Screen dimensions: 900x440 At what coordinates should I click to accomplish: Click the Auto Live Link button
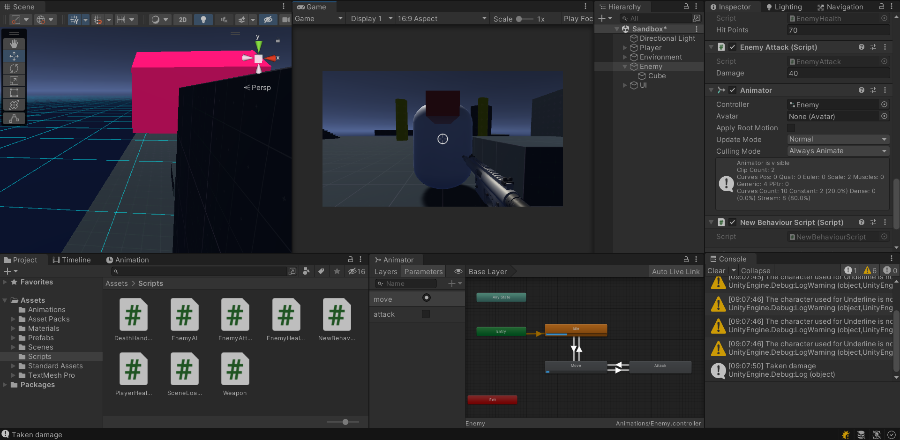(x=675, y=272)
